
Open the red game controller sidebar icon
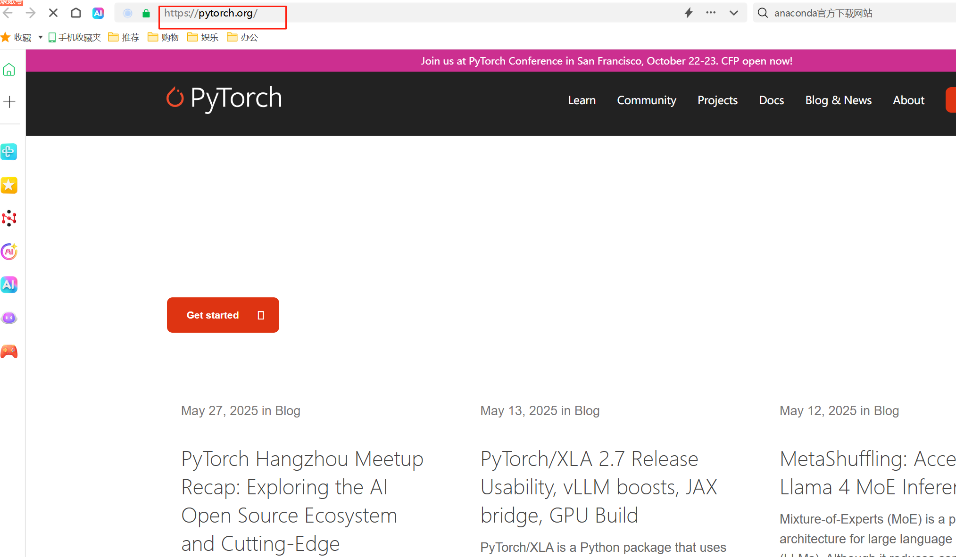point(9,352)
